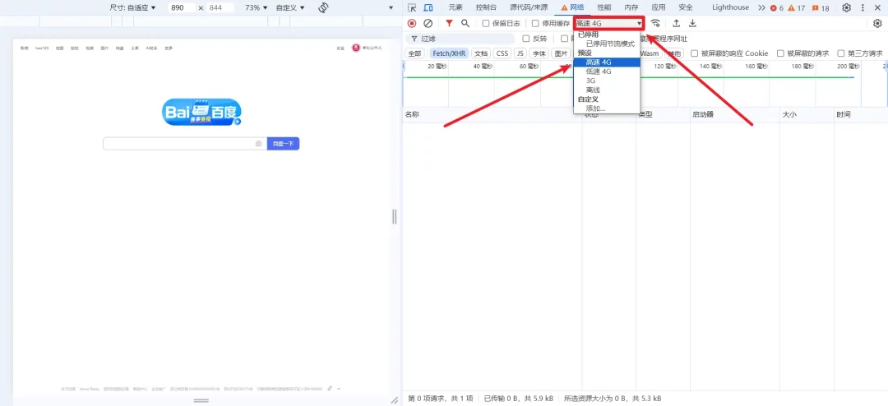888x406 pixels.
Task: Select 高速 4G preset in list
Action: [x=607, y=62]
